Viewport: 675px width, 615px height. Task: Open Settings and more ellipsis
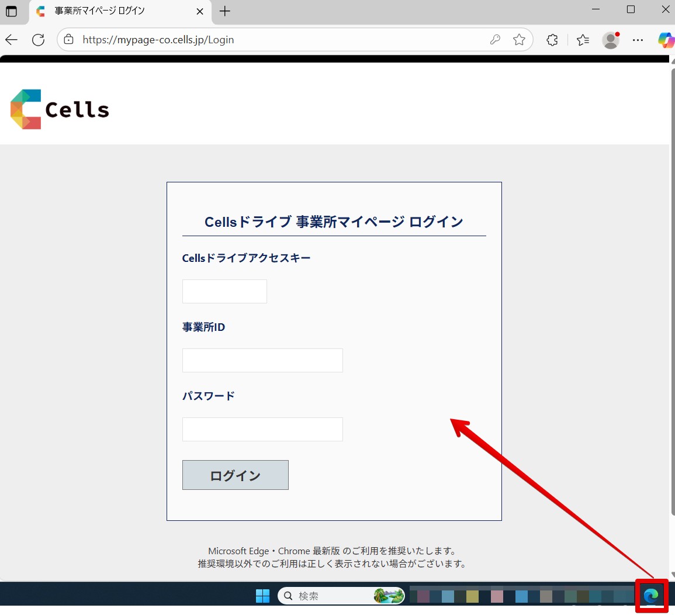pyautogui.click(x=638, y=40)
